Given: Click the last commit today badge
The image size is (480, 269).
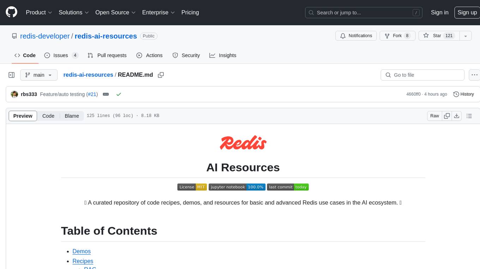Looking at the screenshot, I should point(288,187).
